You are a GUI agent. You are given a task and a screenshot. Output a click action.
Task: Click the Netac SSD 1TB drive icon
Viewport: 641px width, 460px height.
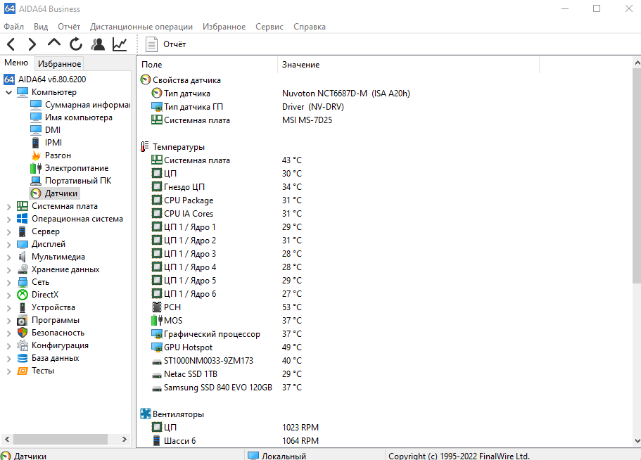pyautogui.click(x=157, y=375)
